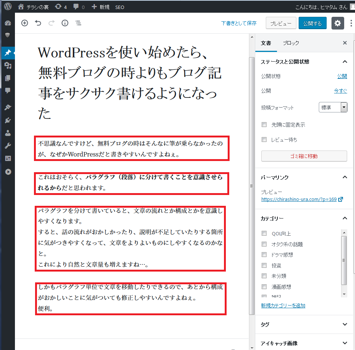Click the redo arrow icon
Image resolution: width=355 pixels, height=350 pixels.
(x=52, y=23)
